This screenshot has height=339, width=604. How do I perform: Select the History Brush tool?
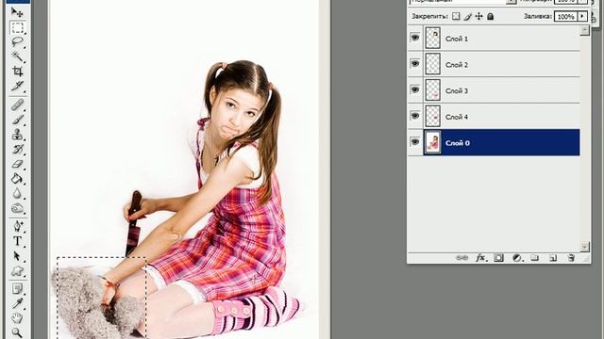[17, 149]
